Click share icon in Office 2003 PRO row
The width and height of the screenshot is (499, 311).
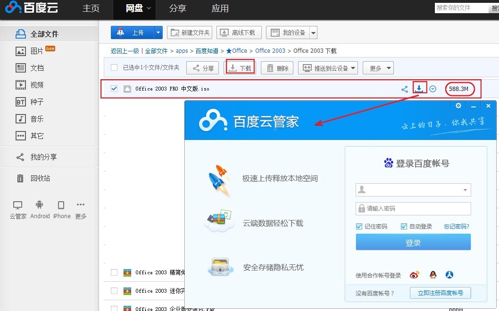click(x=405, y=89)
